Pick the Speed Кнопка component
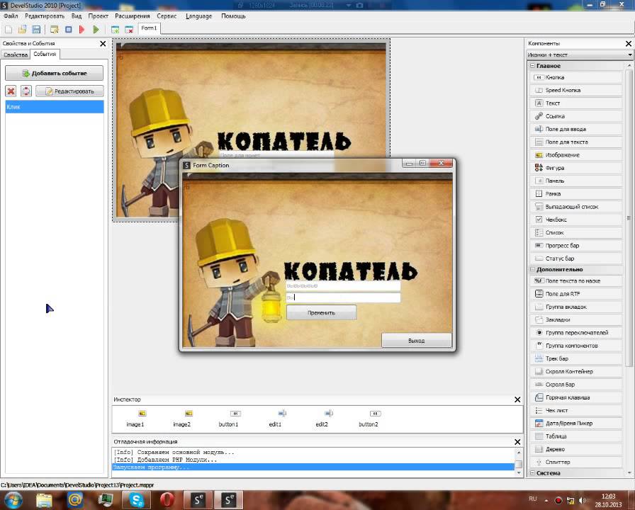 [x=576, y=90]
